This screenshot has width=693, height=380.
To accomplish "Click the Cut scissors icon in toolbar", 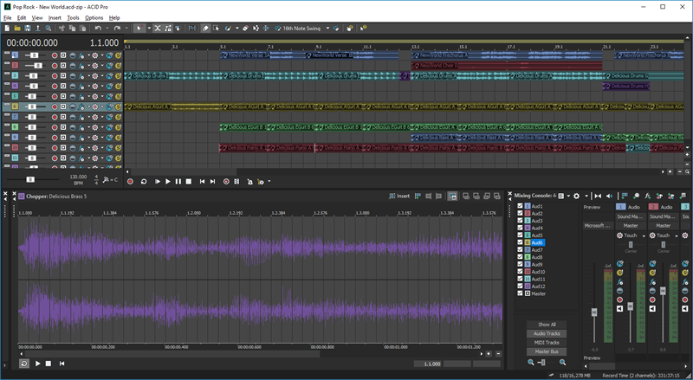I will (x=60, y=29).
